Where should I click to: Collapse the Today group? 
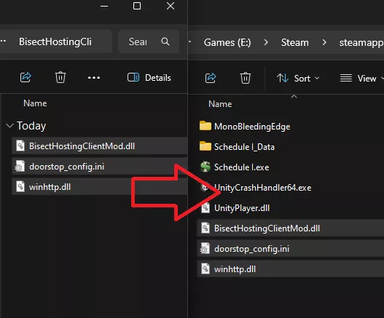click(9, 126)
